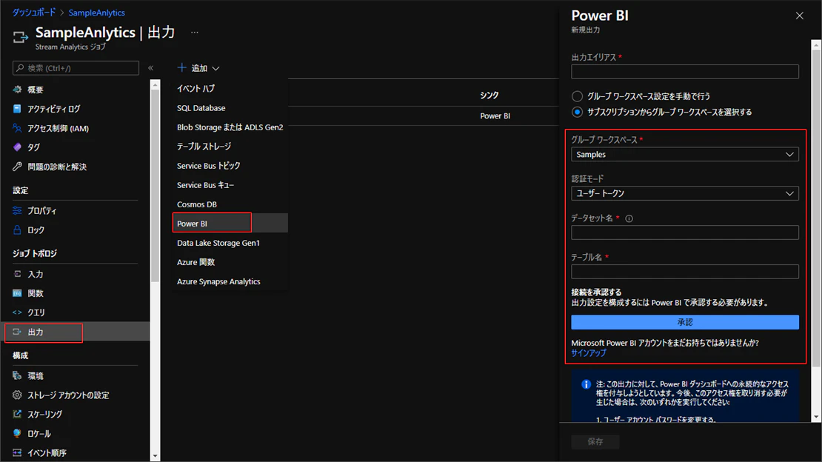
Task: Click the Power BI cell in シンク column
Action: coord(495,116)
